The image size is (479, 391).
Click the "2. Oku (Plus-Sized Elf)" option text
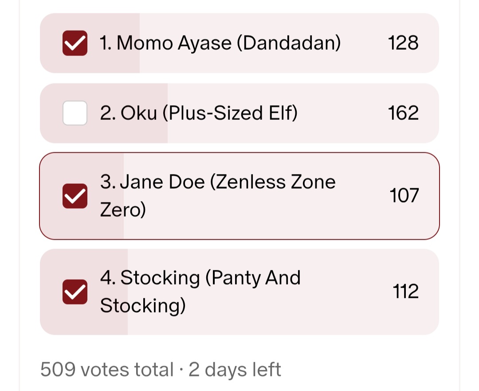(199, 113)
